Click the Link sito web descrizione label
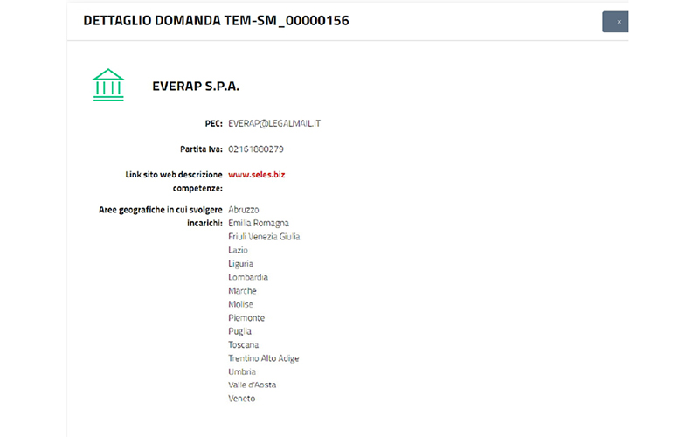 [173, 174]
